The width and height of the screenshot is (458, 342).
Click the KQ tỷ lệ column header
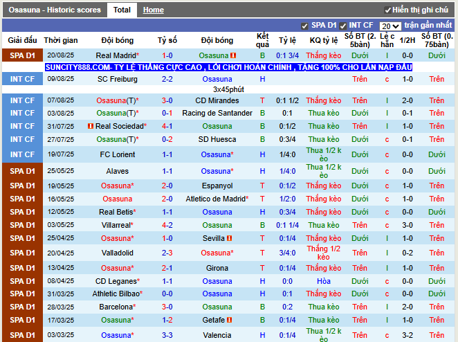point(324,40)
